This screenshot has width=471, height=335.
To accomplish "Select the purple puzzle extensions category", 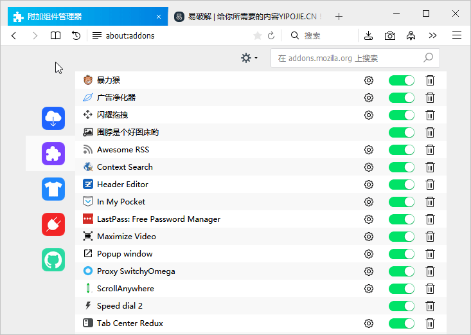I will pos(53,154).
